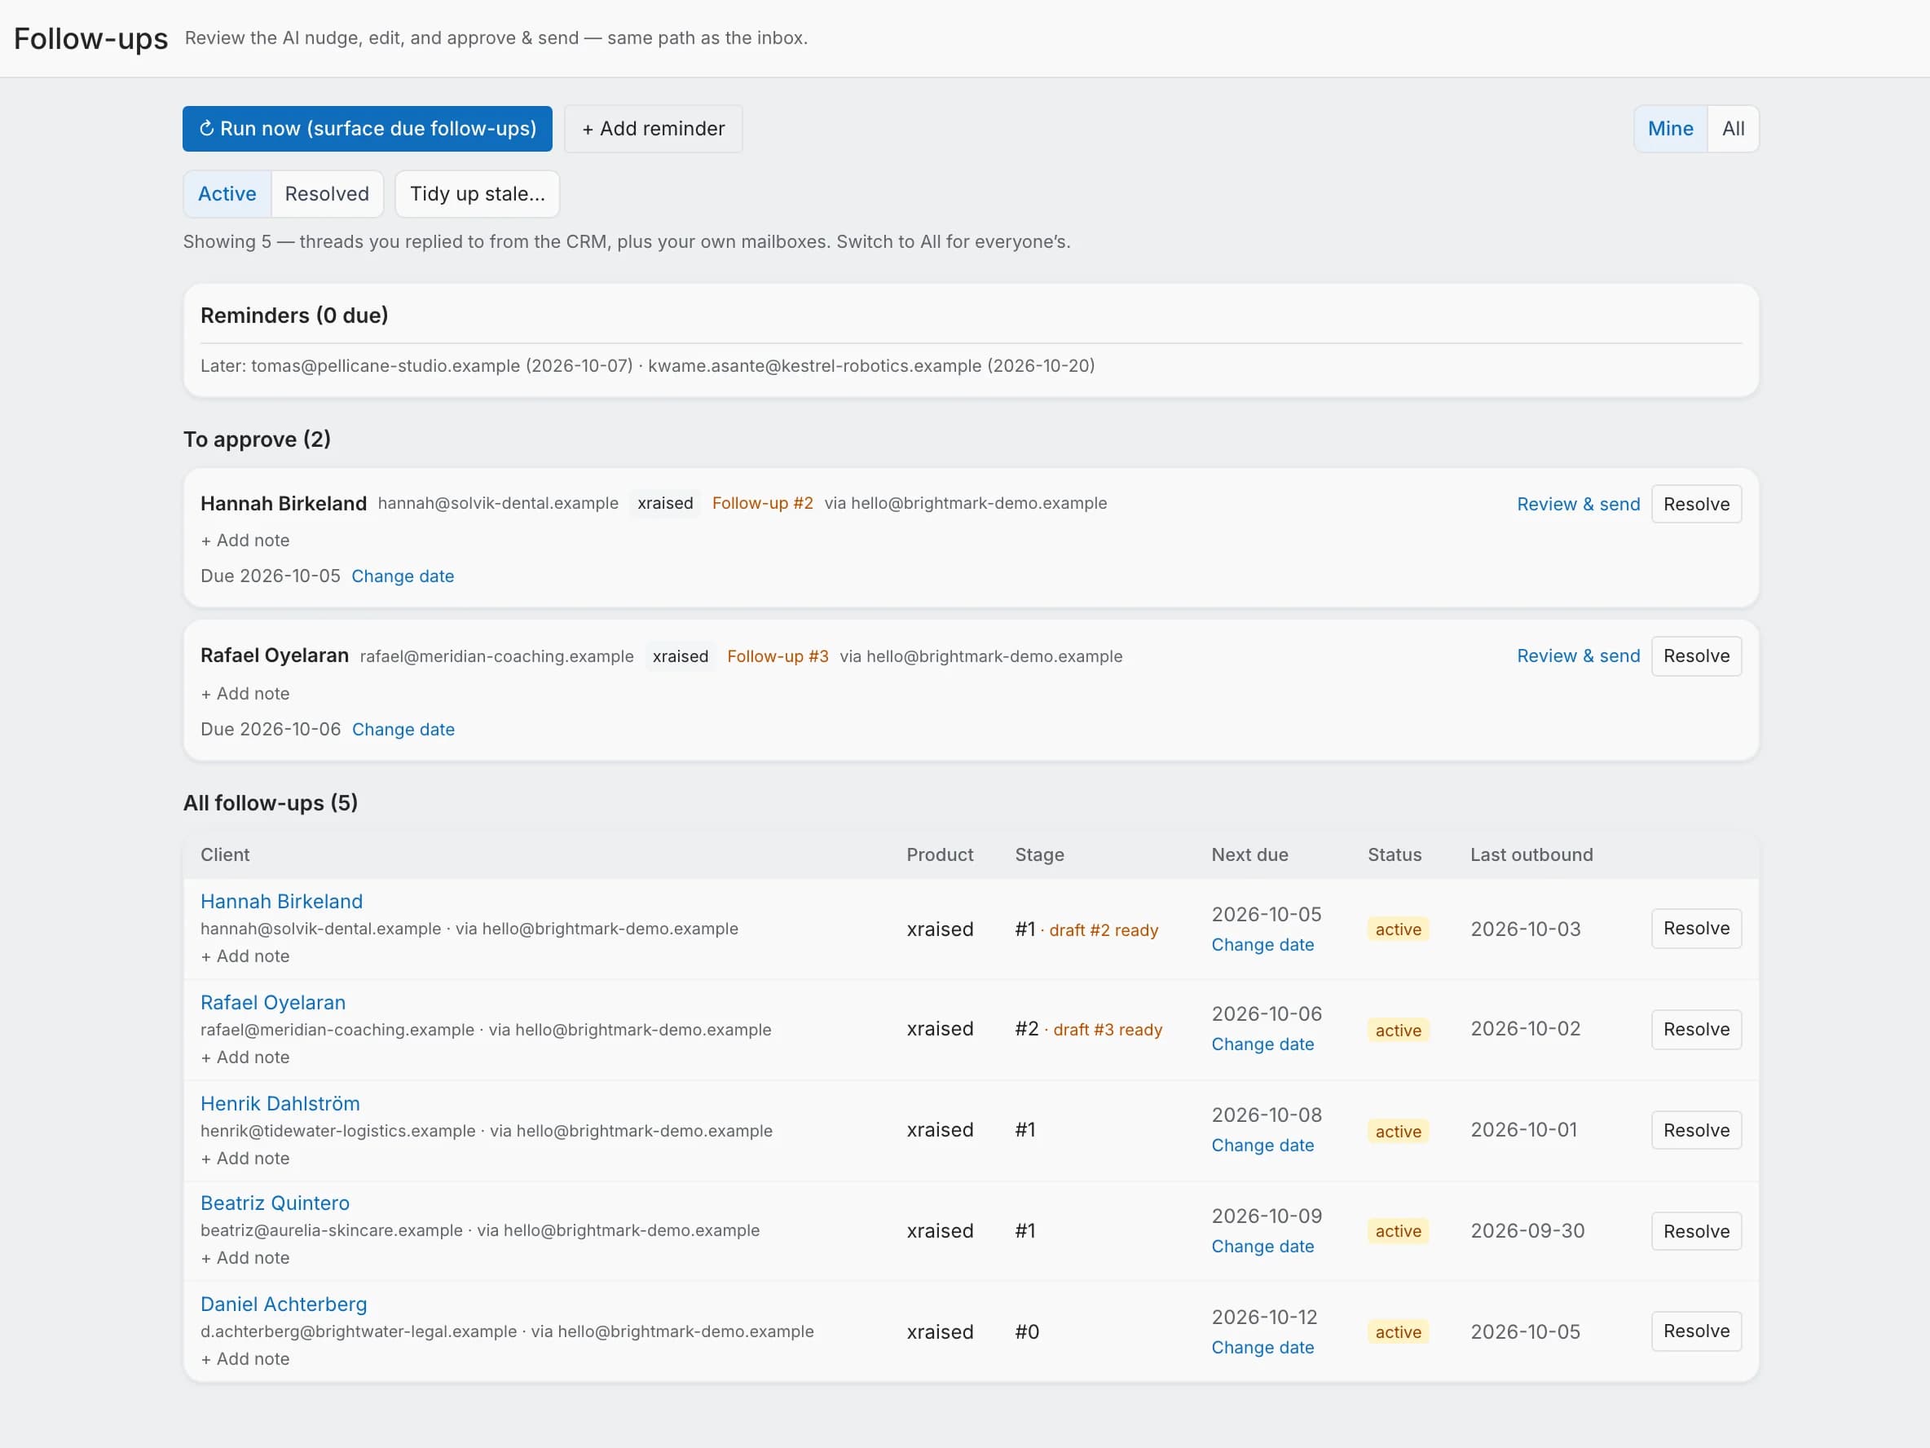This screenshot has height=1448, width=1930.
Task: Click the Stage column header
Action: pyautogui.click(x=1039, y=854)
